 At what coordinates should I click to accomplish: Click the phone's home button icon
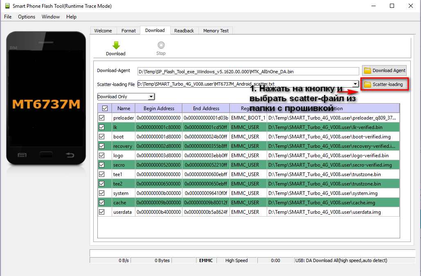click(46, 155)
